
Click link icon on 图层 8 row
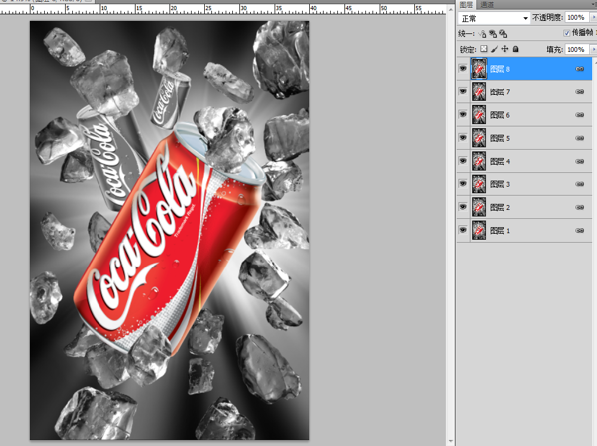click(x=580, y=69)
